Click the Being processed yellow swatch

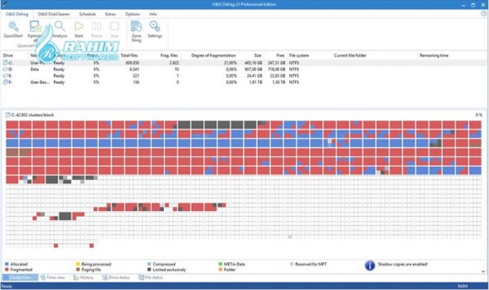coord(78,264)
